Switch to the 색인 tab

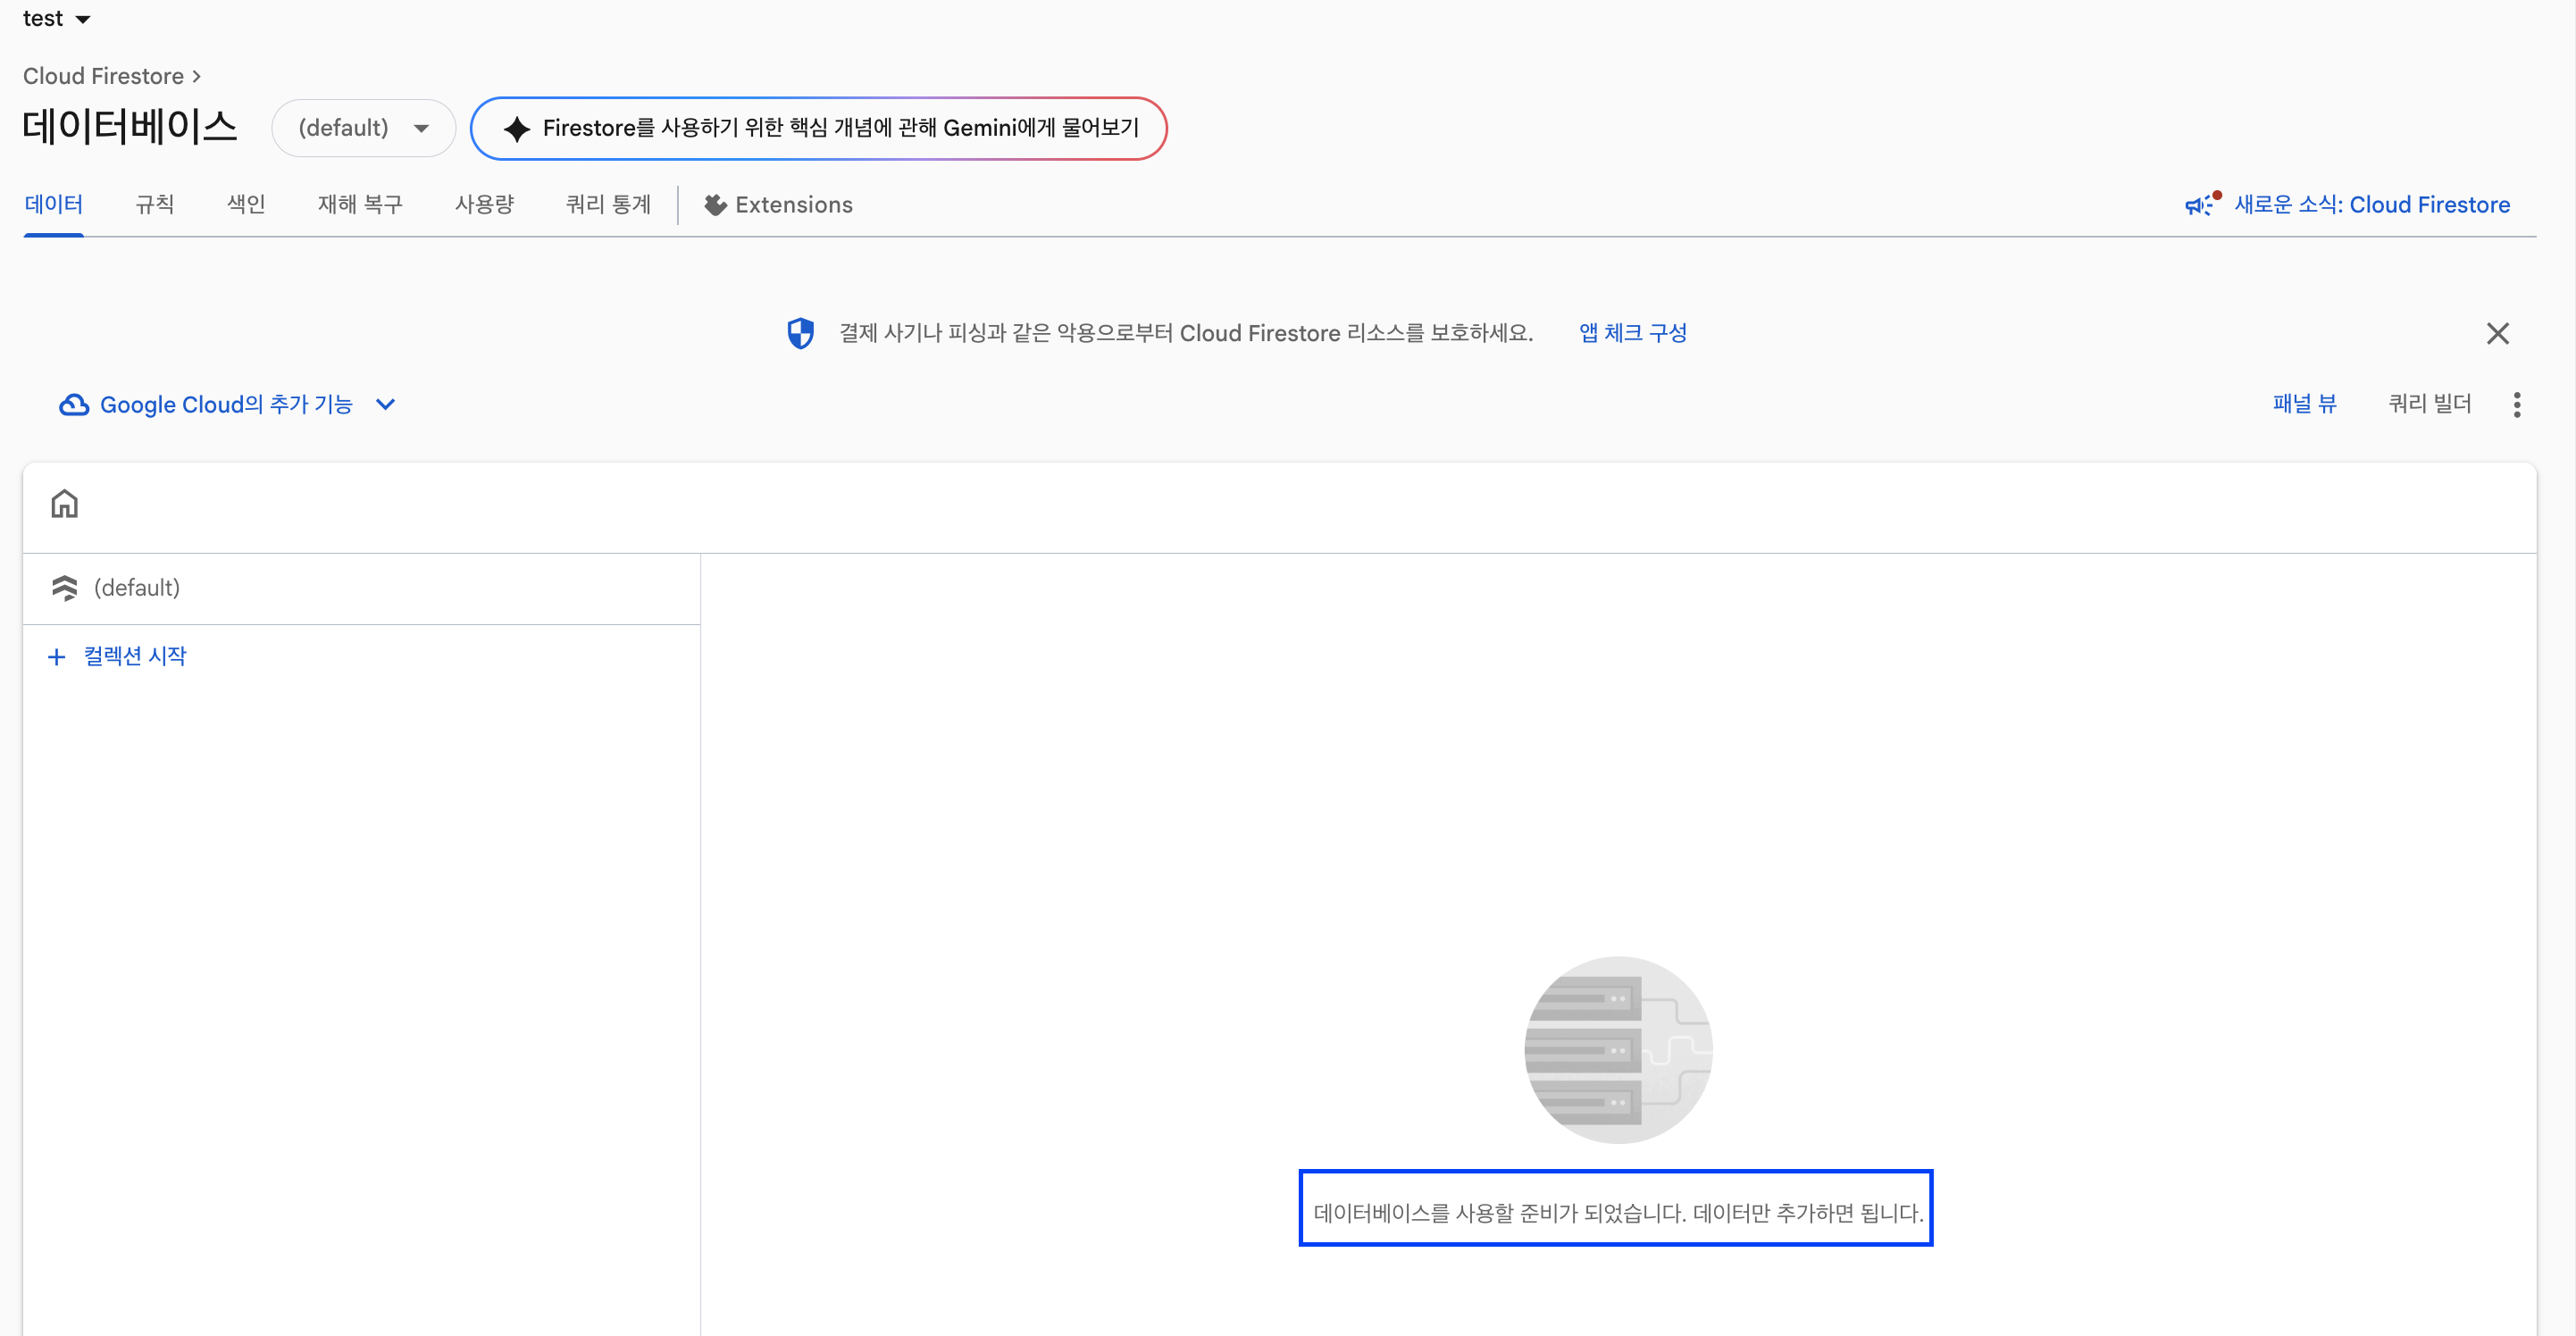[246, 205]
